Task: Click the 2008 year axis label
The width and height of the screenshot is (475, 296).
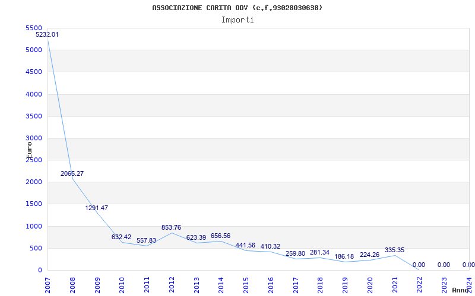Action: (72, 285)
